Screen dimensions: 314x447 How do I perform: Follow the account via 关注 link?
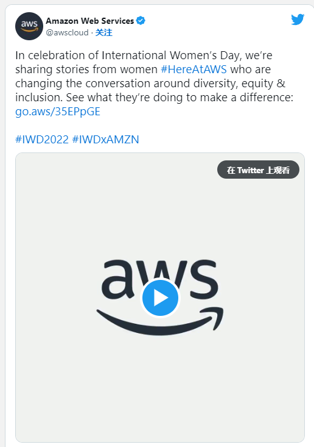point(103,33)
